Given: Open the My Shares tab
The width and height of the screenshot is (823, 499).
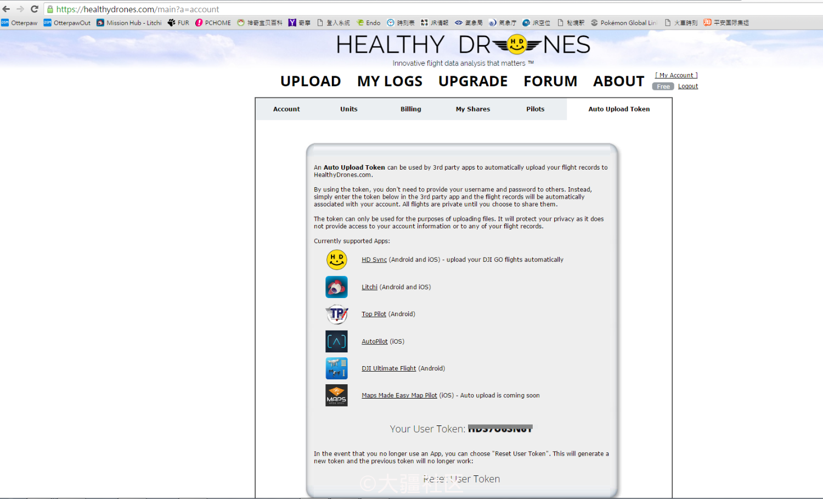Looking at the screenshot, I should (x=472, y=109).
